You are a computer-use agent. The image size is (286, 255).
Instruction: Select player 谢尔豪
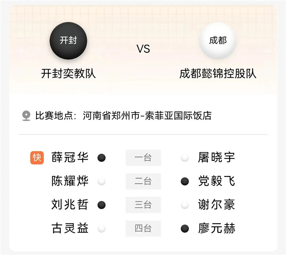pyautogui.click(x=217, y=205)
